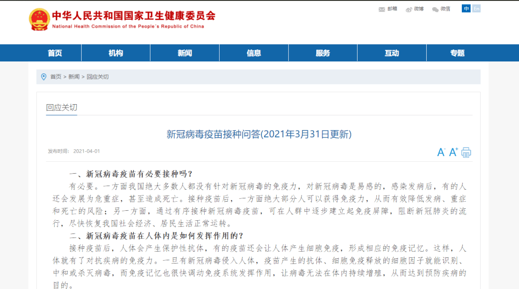
Task: Click the mail envelope icon
Action: 382,9
